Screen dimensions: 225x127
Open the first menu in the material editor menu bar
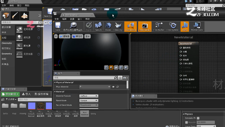click(x=57, y=19)
